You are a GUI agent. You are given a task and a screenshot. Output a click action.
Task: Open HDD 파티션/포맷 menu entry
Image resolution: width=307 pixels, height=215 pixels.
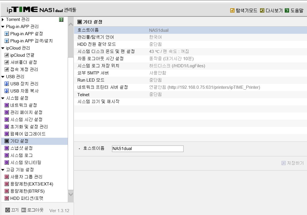(x=27, y=198)
